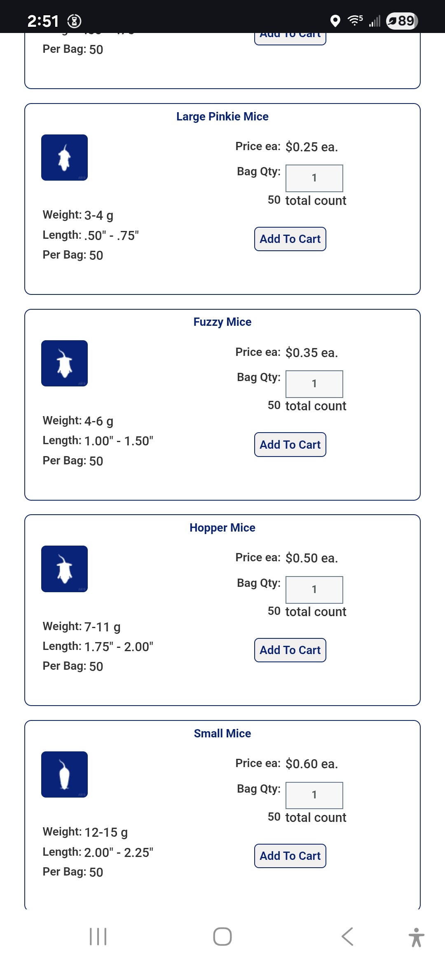This screenshot has height=965, width=445.
Task: Edit the Hopper Mice bag quantity field
Action: (x=314, y=590)
